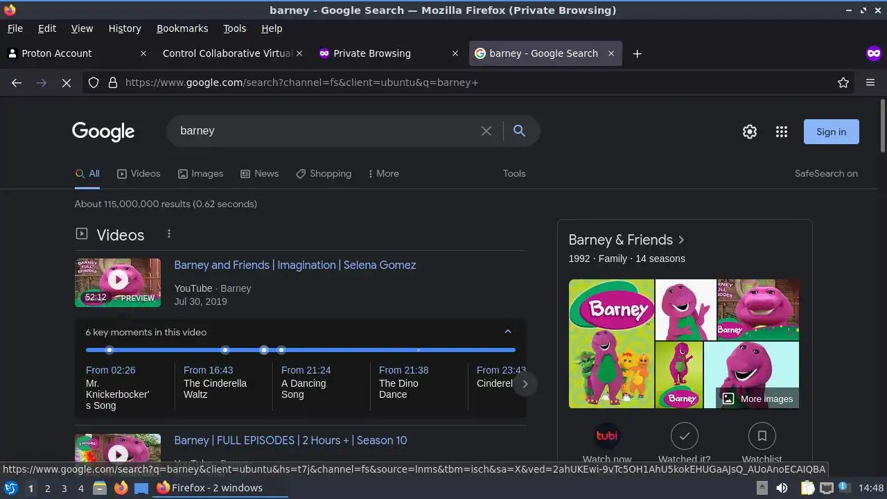This screenshot has width=887, height=499.
Task: Select the Videos search filter
Action: click(x=139, y=173)
